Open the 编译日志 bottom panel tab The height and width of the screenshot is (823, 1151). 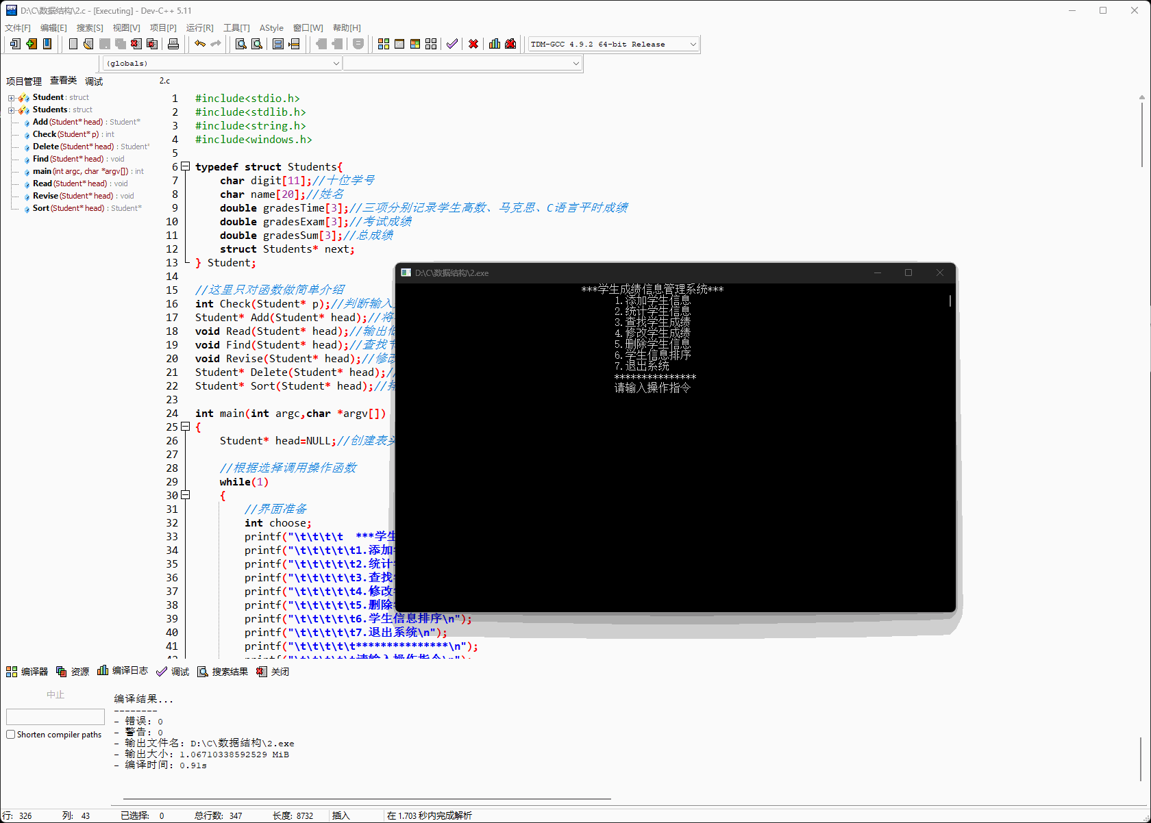pos(123,671)
